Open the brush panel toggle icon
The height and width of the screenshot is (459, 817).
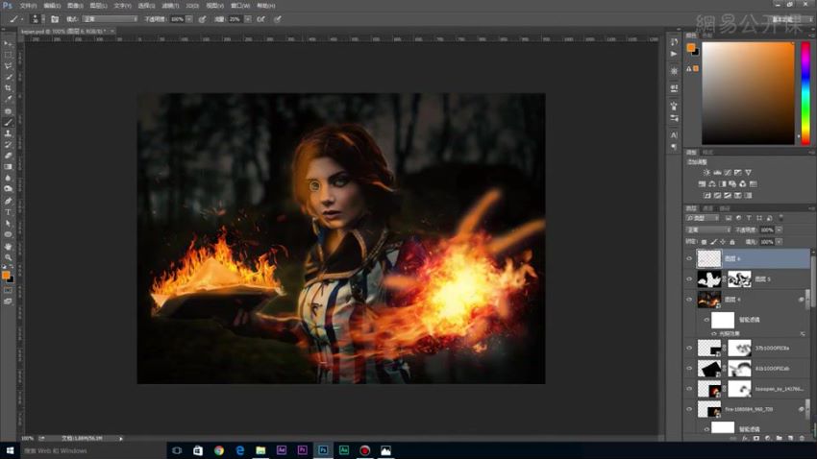pos(55,19)
